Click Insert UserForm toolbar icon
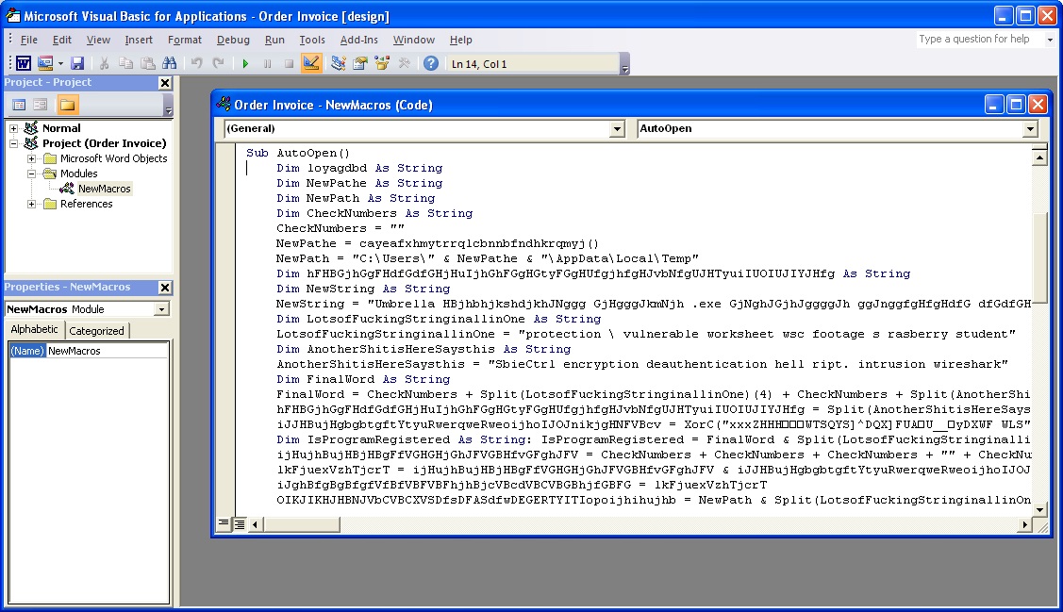The image size is (1063, 612). [x=45, y=64]
